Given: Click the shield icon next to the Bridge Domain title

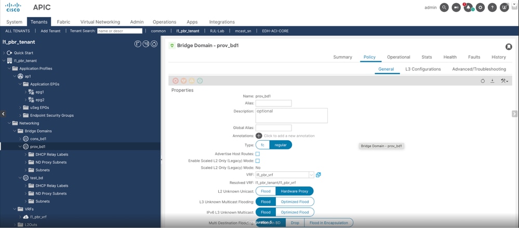Looking at the screenshot, I should click(172, 46).
